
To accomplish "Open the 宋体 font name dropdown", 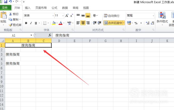I will click(53, 16).
